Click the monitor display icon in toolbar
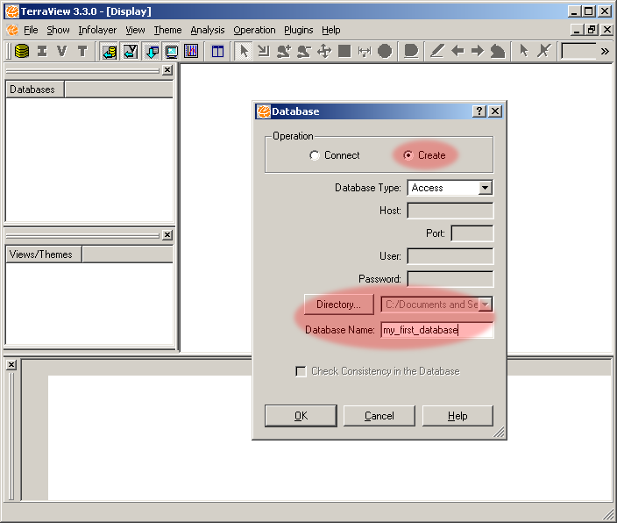This screenshot has width=617, height=523. pyautogui.click(x=171, y=51)
